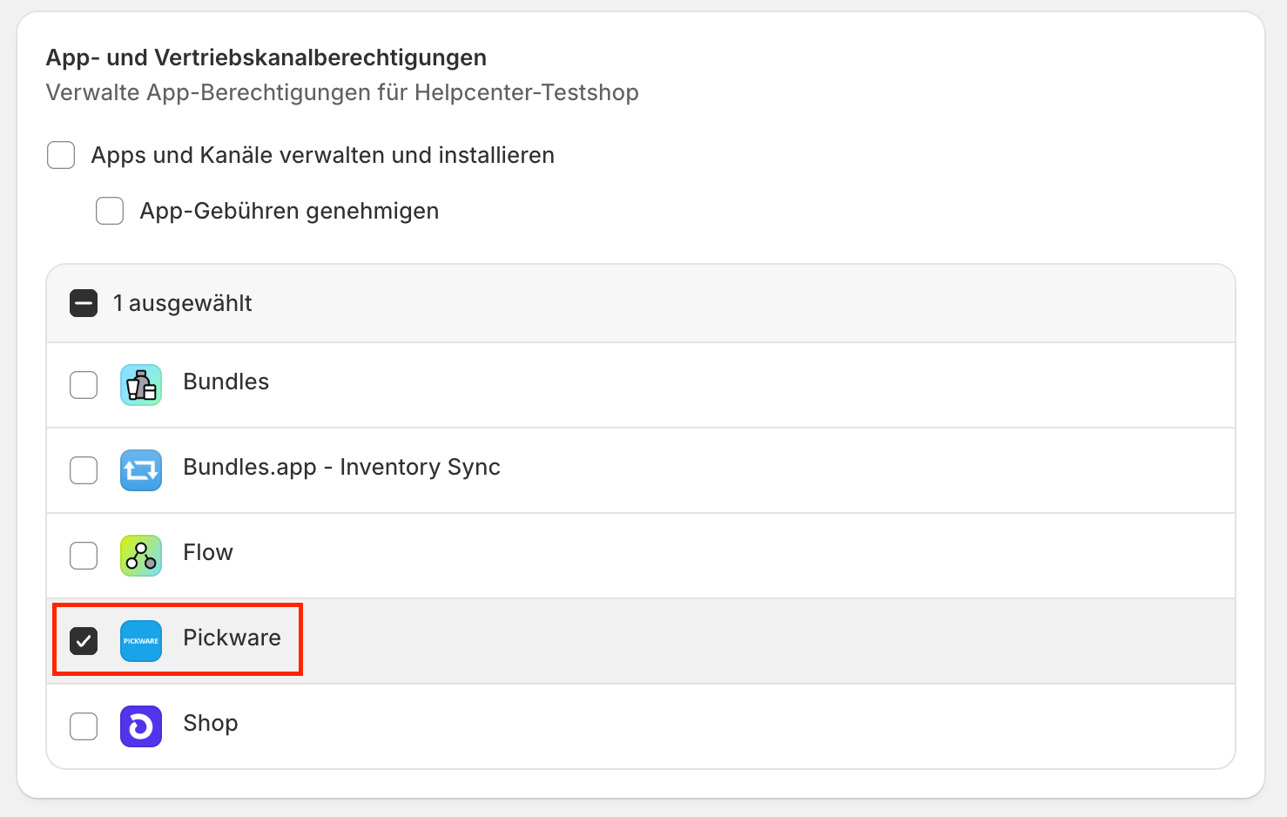Select the Pickware row label

[x=232, y=638]
